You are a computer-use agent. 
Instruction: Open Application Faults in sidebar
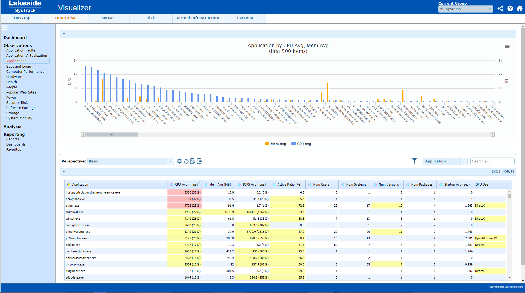[21, 50]
